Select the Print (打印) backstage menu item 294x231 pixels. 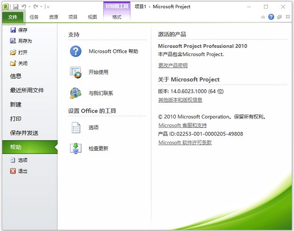point(16,119)
